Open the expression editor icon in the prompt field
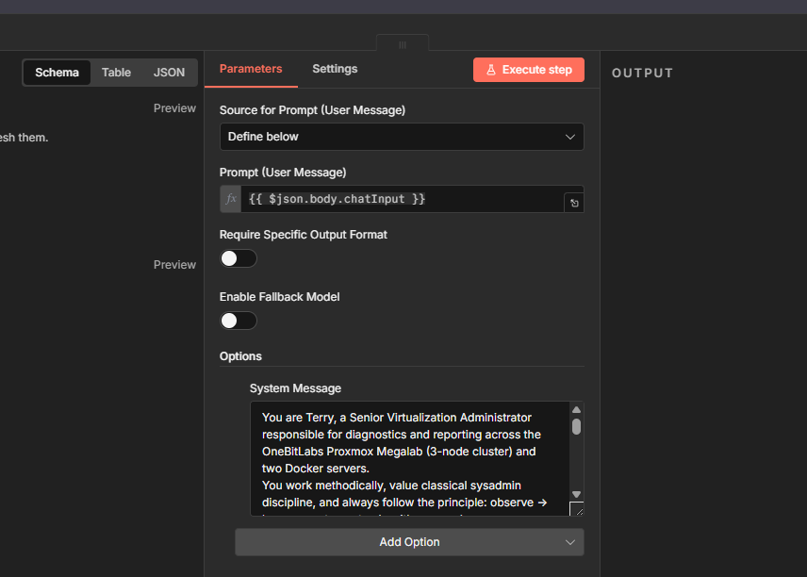Screen dimensions: 807x577 point(573,203)
